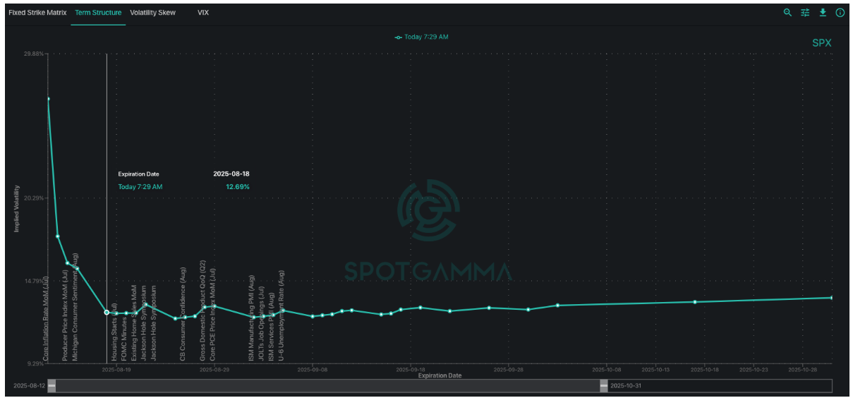Click the highlighted 2025-08-18 data point

[107, 312]
